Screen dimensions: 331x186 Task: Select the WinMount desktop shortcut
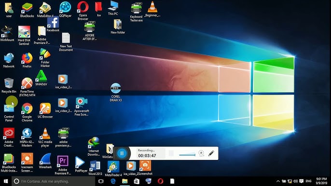coord(7,34)
